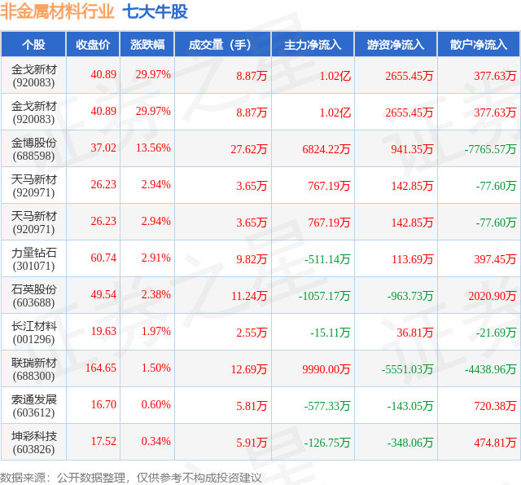Click the 164.65 closing price cell
Screen dimensions: 521x485
(101, 368)
